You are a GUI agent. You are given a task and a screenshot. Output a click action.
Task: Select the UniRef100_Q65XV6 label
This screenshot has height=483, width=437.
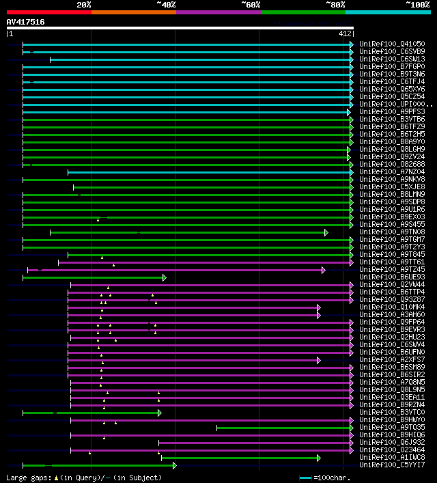[x=392, y=89]
